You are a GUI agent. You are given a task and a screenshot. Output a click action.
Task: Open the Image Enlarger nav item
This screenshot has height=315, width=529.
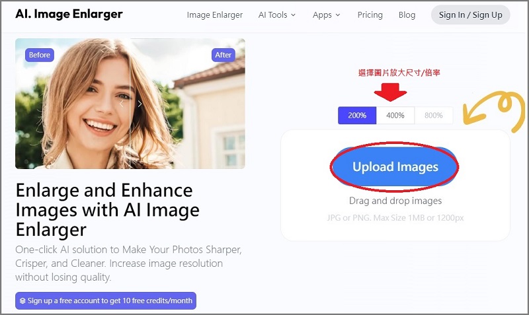tap(214, 15)
